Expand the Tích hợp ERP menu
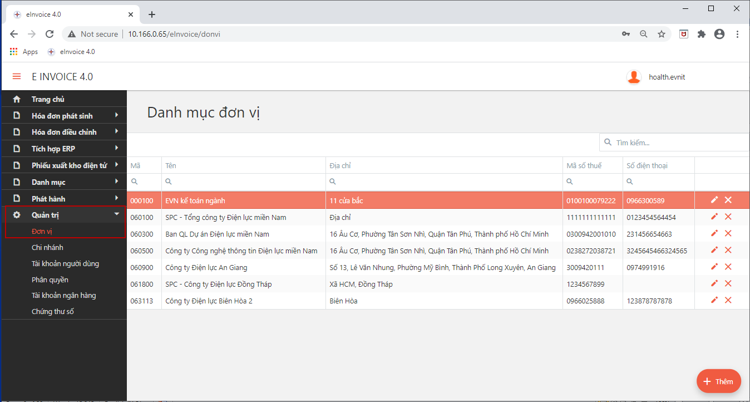 click(65, 149)
